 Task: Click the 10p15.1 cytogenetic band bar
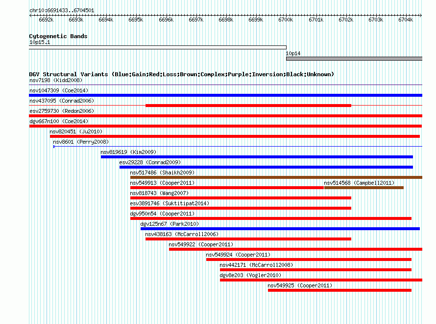click(158, 47)
